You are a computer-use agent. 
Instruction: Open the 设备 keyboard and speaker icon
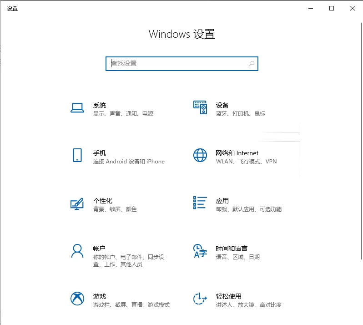click(x=200, y=107)
